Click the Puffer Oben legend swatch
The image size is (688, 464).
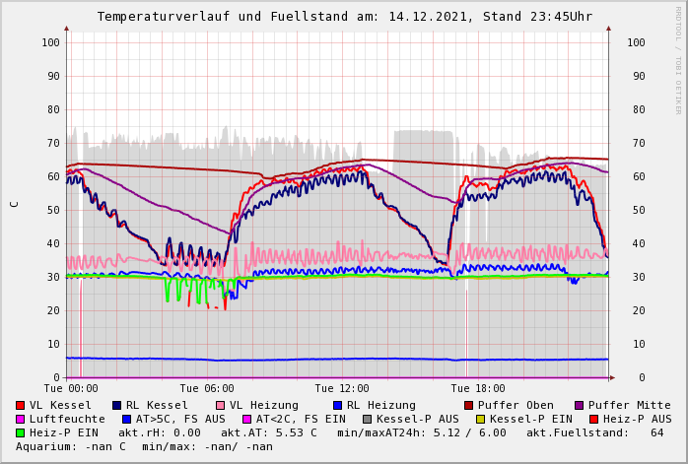pyautogui.click(x=468, y=406)
